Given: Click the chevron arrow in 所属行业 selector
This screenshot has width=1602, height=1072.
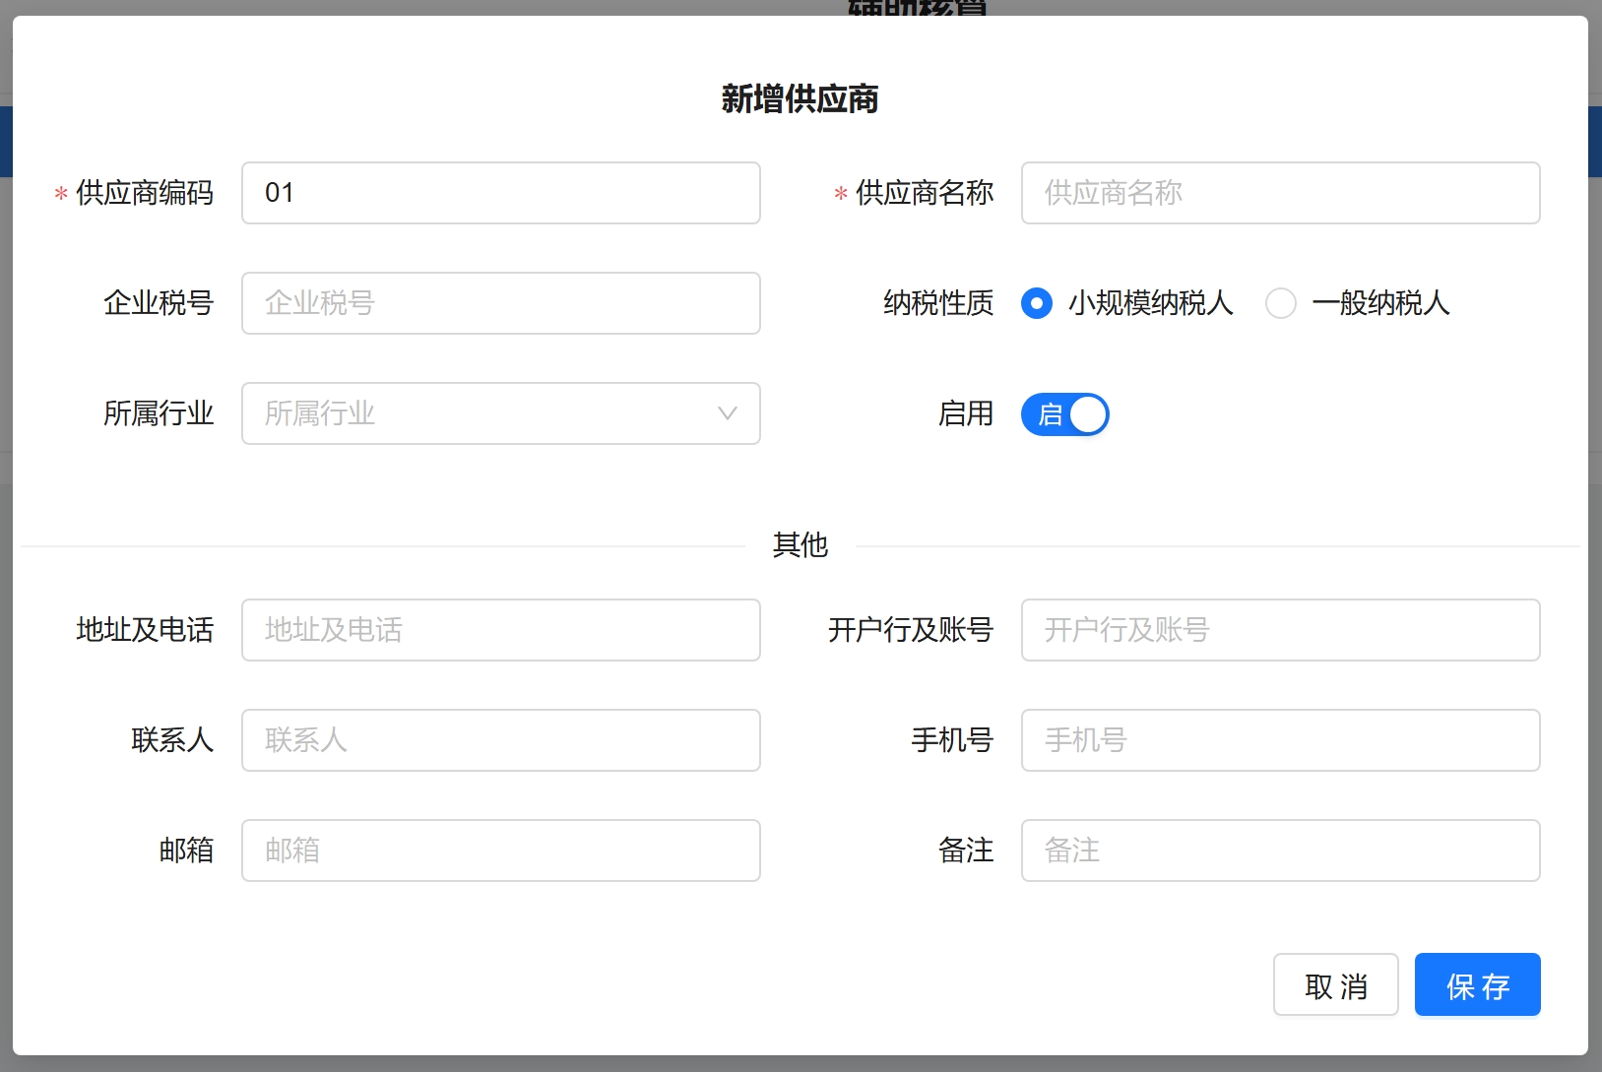Looking at the screenshot, I should [x=728, y=413].
